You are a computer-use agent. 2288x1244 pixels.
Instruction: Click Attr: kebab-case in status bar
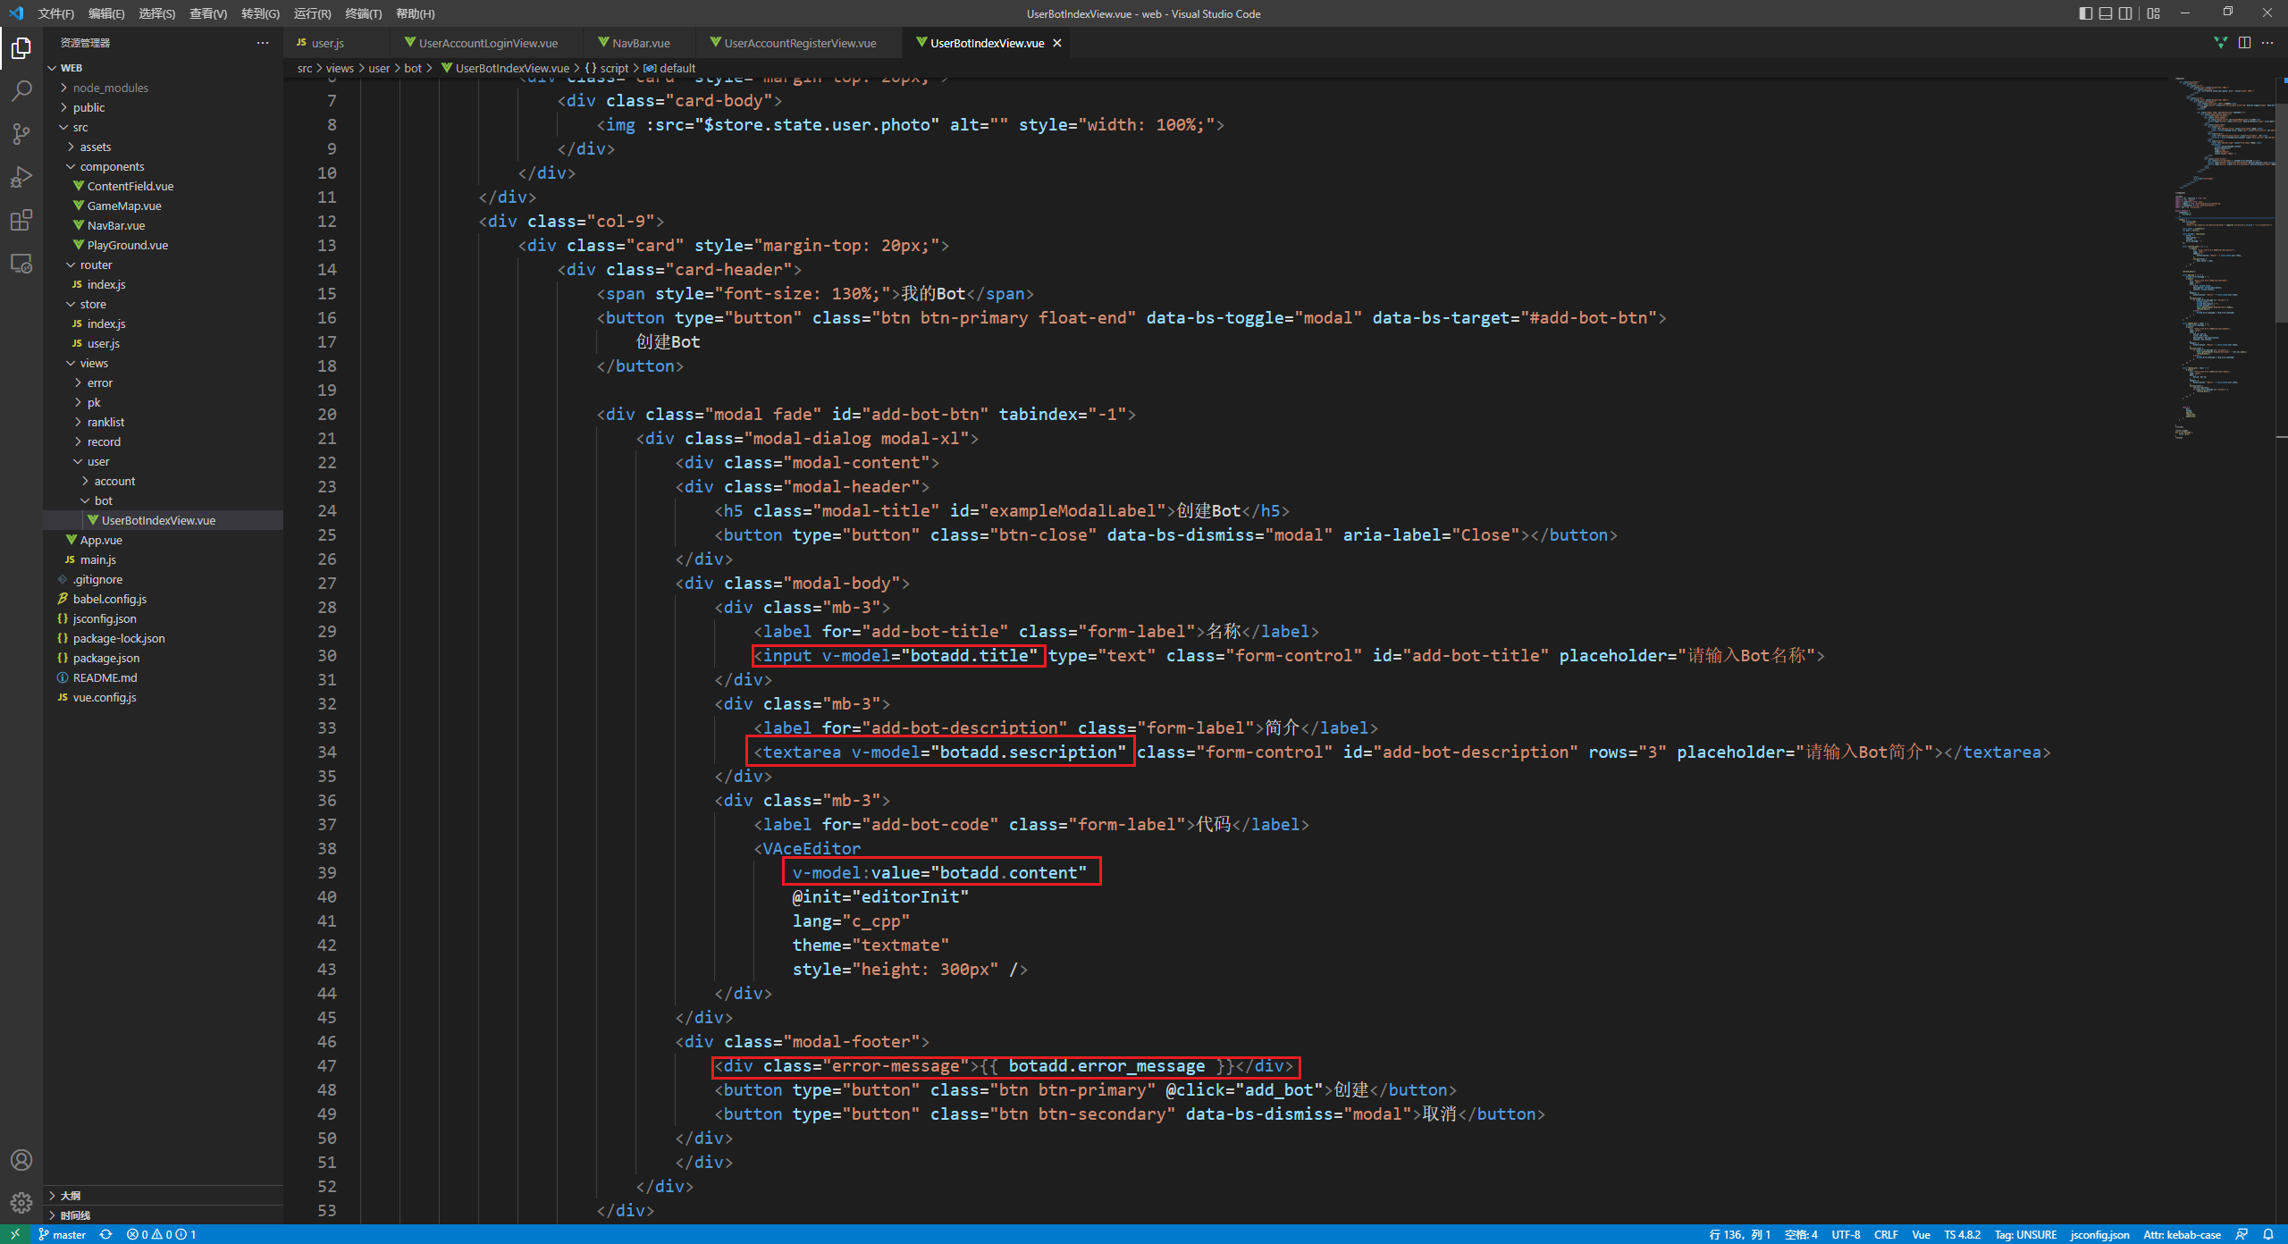[x=2182, y=1234]
